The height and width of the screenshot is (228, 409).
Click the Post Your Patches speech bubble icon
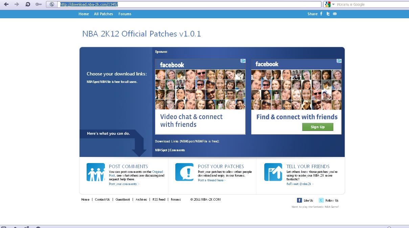[x=184, y=172]
